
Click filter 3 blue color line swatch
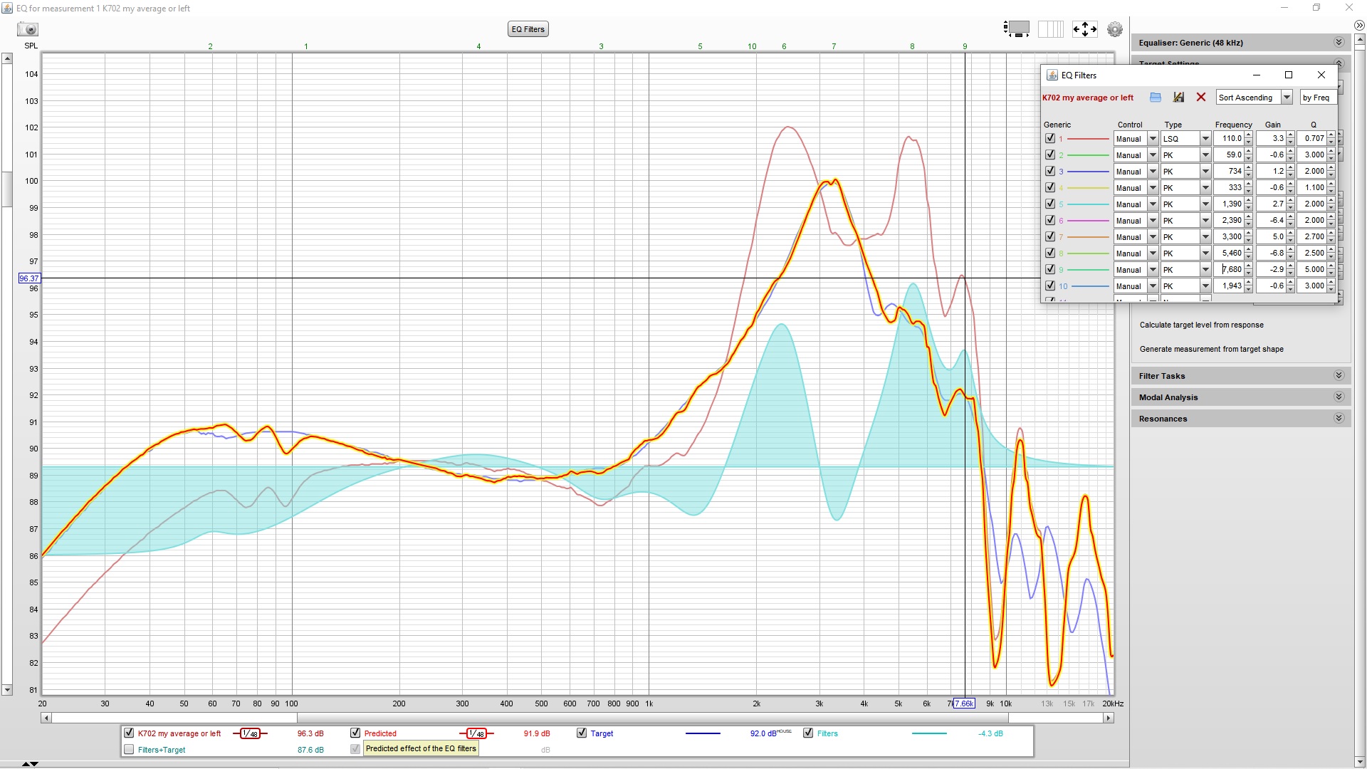(x=1088, y=172)
